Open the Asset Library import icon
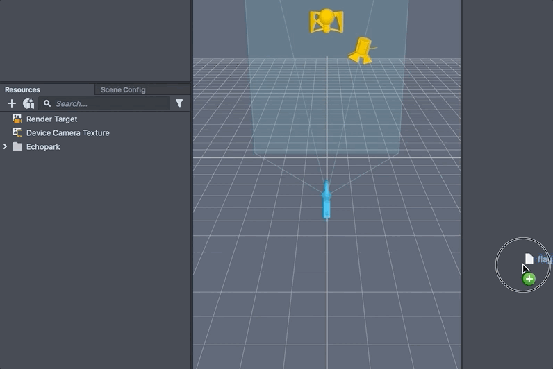Viewport: 553px width, 369px height. point(28,103)
